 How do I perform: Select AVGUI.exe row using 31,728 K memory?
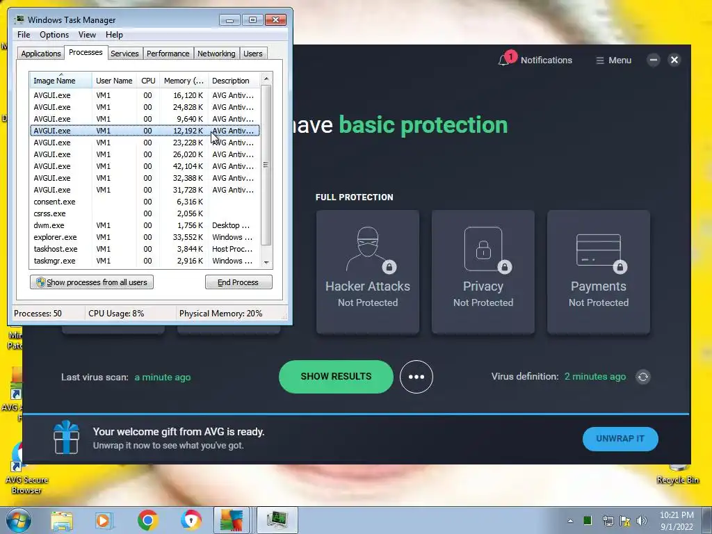pyautogui.click(x=145, y=190)
